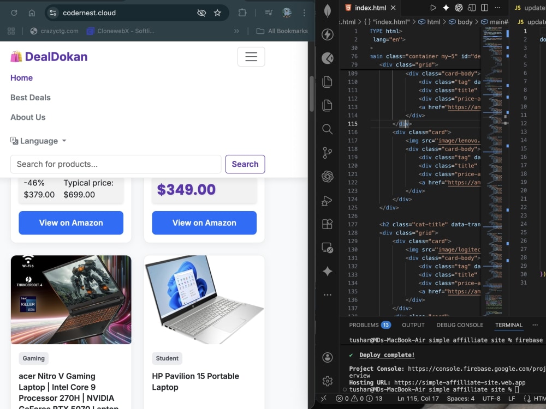Open preview to the side icon
The width and height of the screenshot is (546, 409).
pos(472,8)
